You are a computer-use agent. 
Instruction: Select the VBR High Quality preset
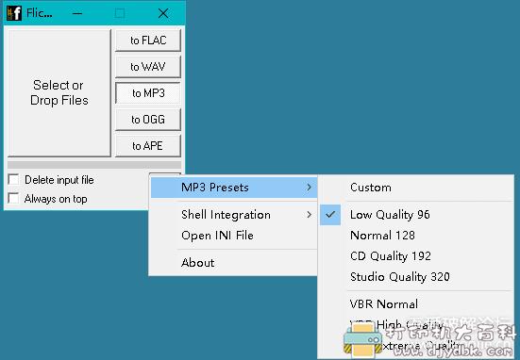point(416,324)
